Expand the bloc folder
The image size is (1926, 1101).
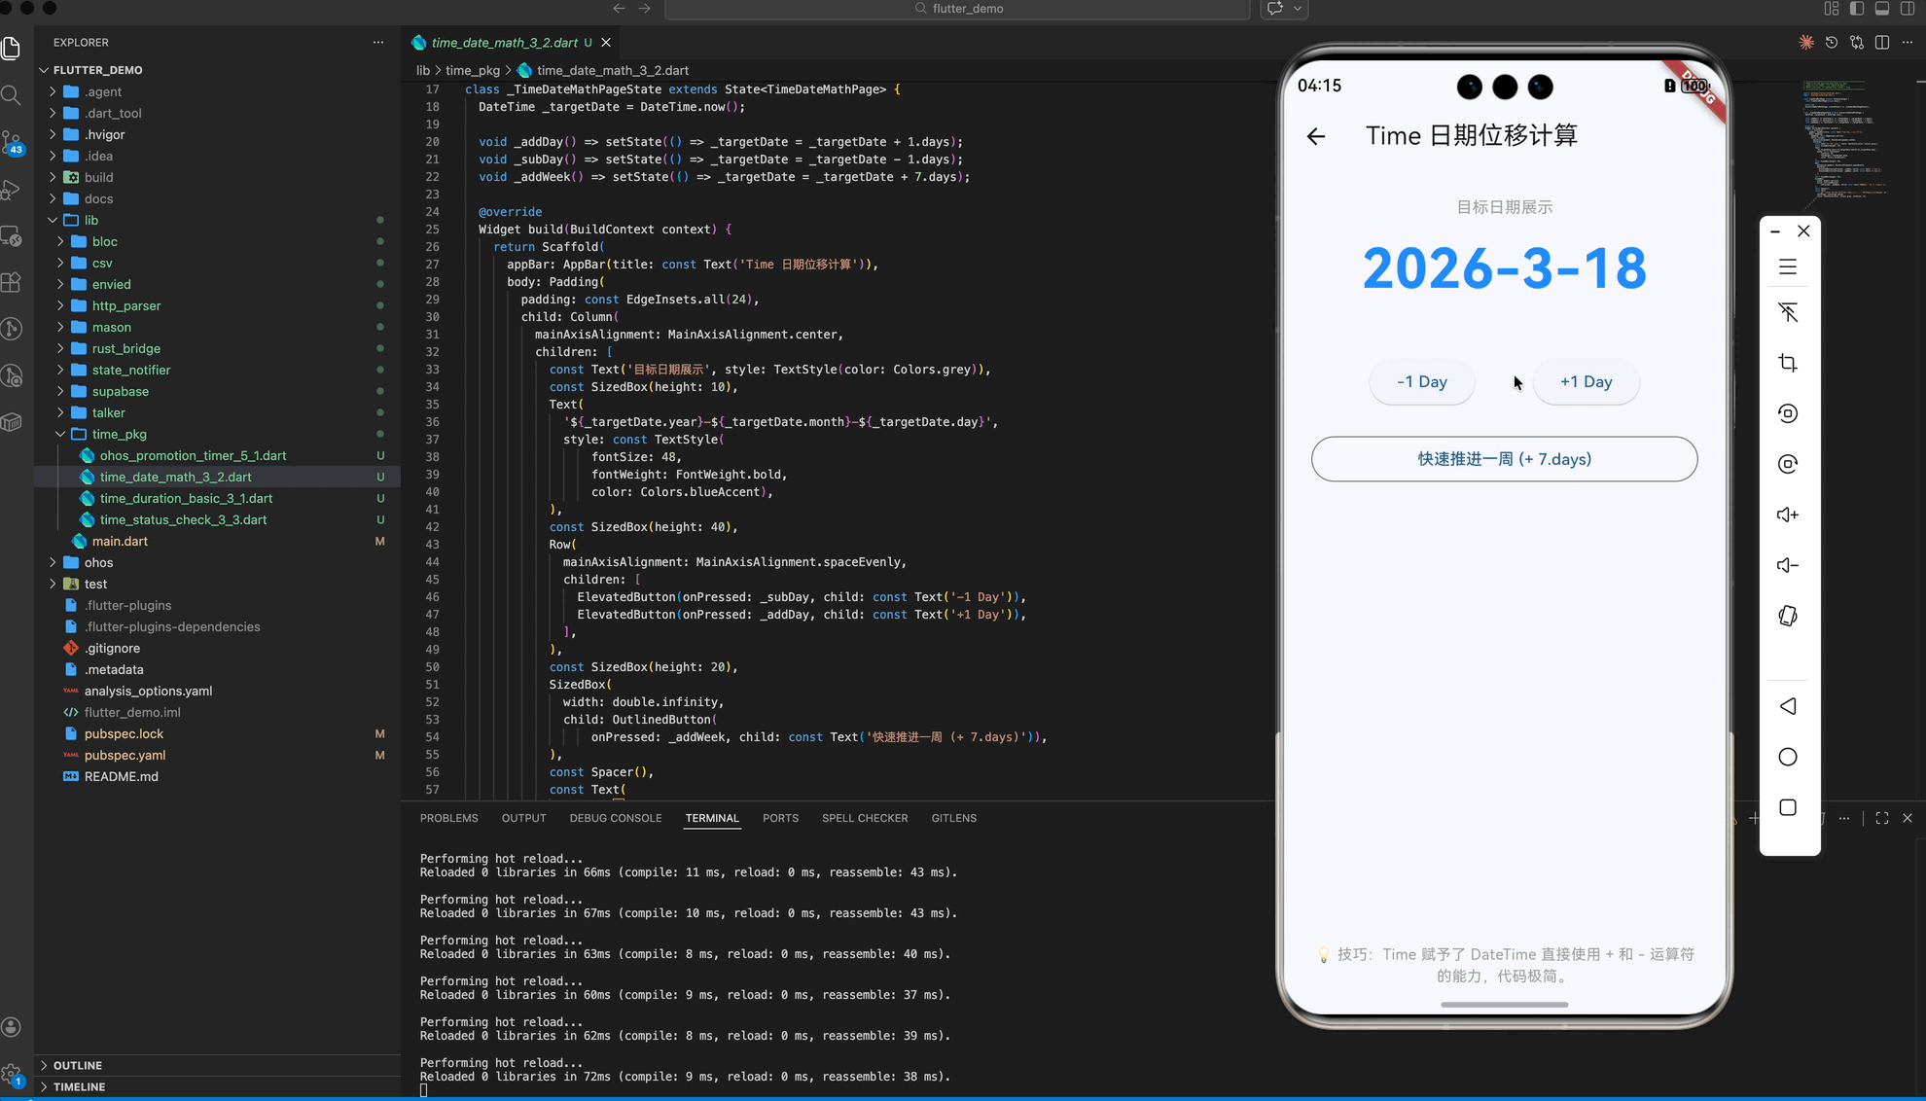(104, 241)
